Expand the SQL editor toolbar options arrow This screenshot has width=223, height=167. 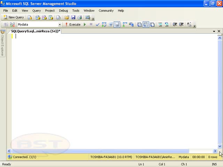[x=195, y=26]
